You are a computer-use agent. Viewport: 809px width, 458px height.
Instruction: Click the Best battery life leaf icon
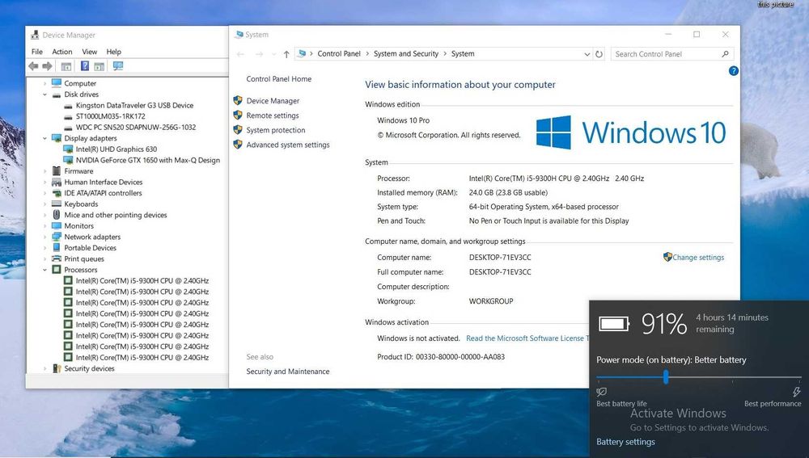tap(602, 392)
